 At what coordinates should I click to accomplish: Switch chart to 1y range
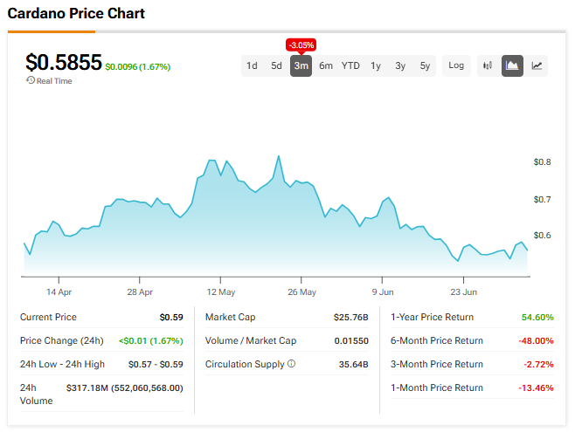point(376,65)
